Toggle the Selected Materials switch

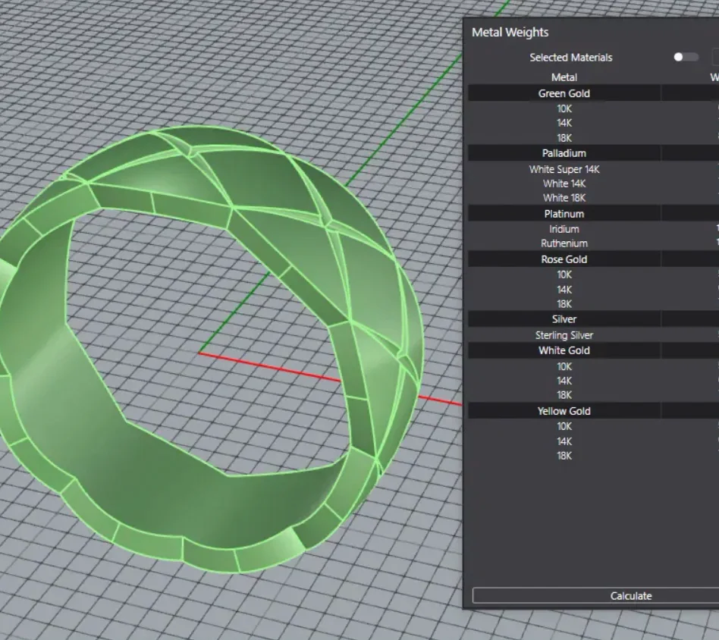(x=686, y=58)
